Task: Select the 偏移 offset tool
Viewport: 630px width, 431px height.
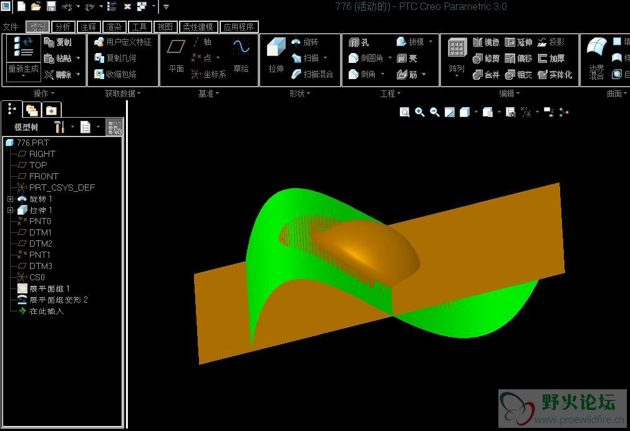Action: click(519, 59)
